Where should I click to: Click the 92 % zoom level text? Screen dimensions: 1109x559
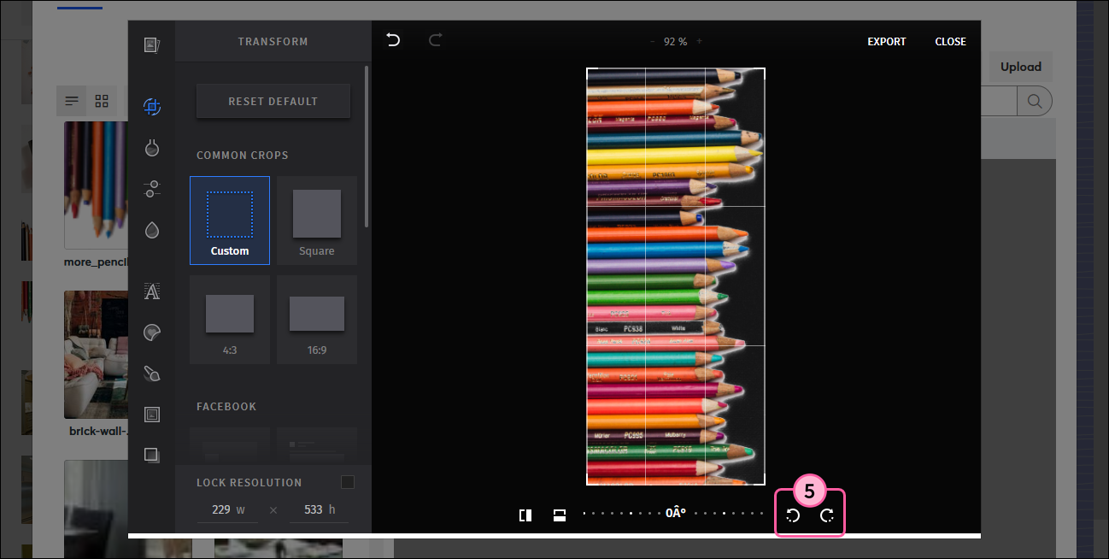click(675, 41)
